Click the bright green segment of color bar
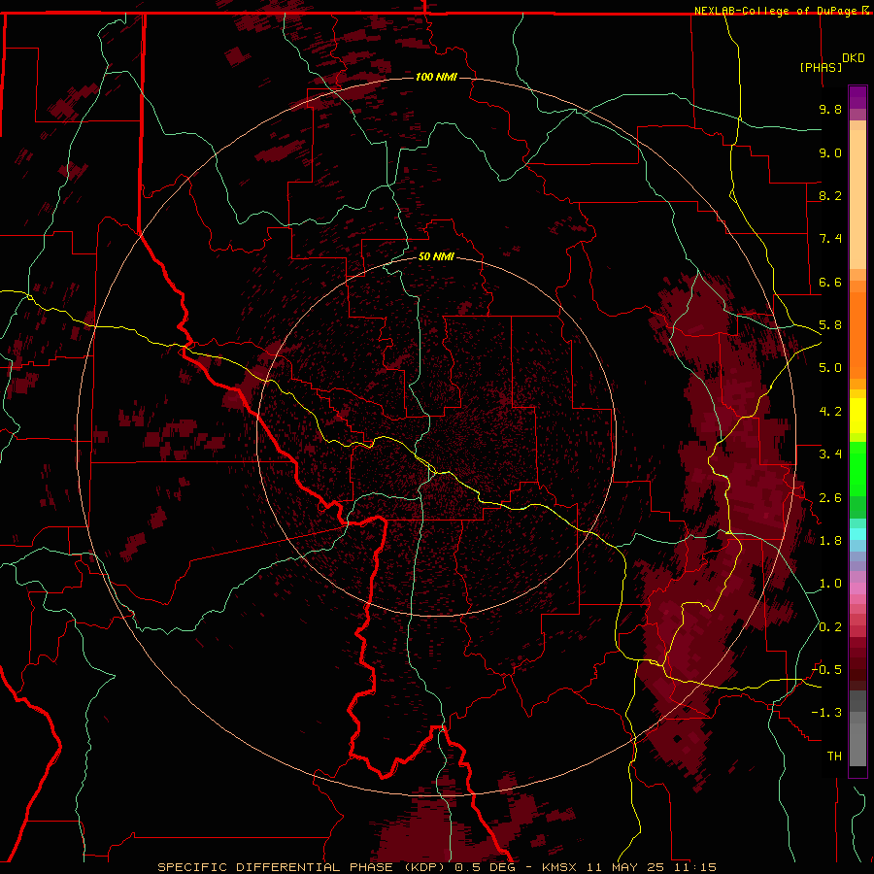 click(857, 468)
